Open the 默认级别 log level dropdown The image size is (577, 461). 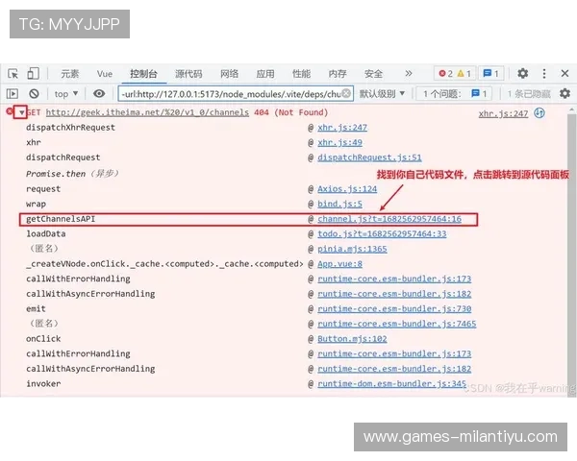click(383, 94)
